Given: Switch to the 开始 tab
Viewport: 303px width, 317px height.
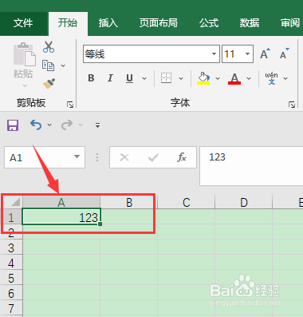Looking at the screenshot, I should click(68, 23).
